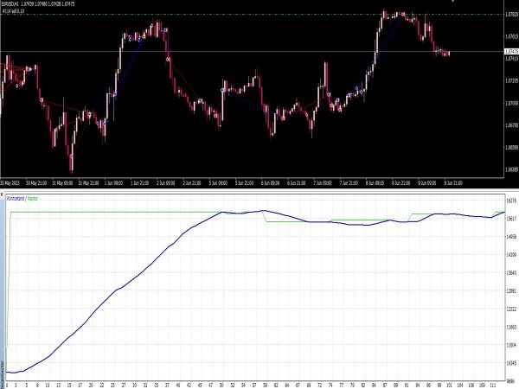This screenshot has height=389, width=519.
Task: Click the green Kapital legend label
Action: [x=33, y=199]
